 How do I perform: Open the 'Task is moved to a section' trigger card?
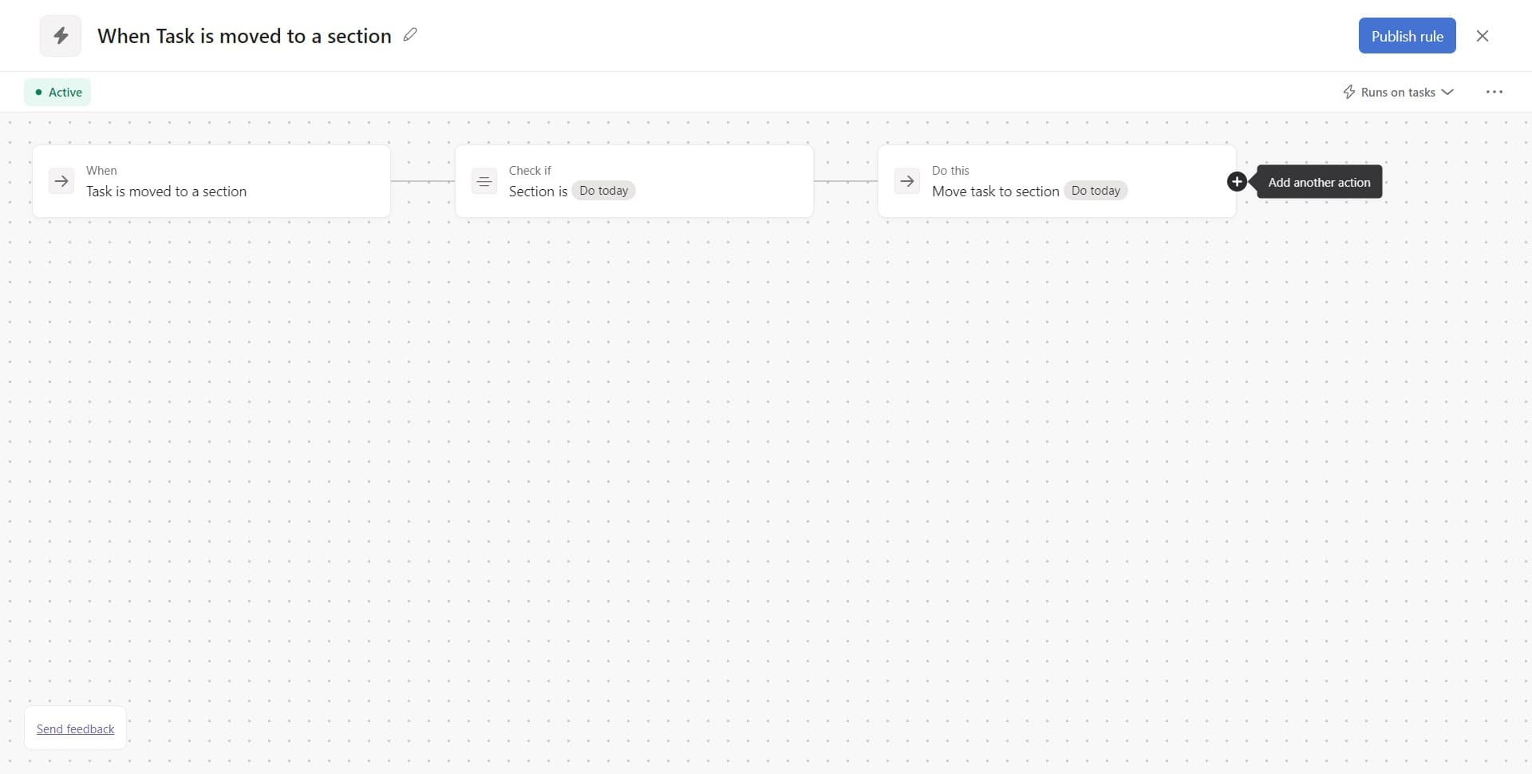click(211, 181)
